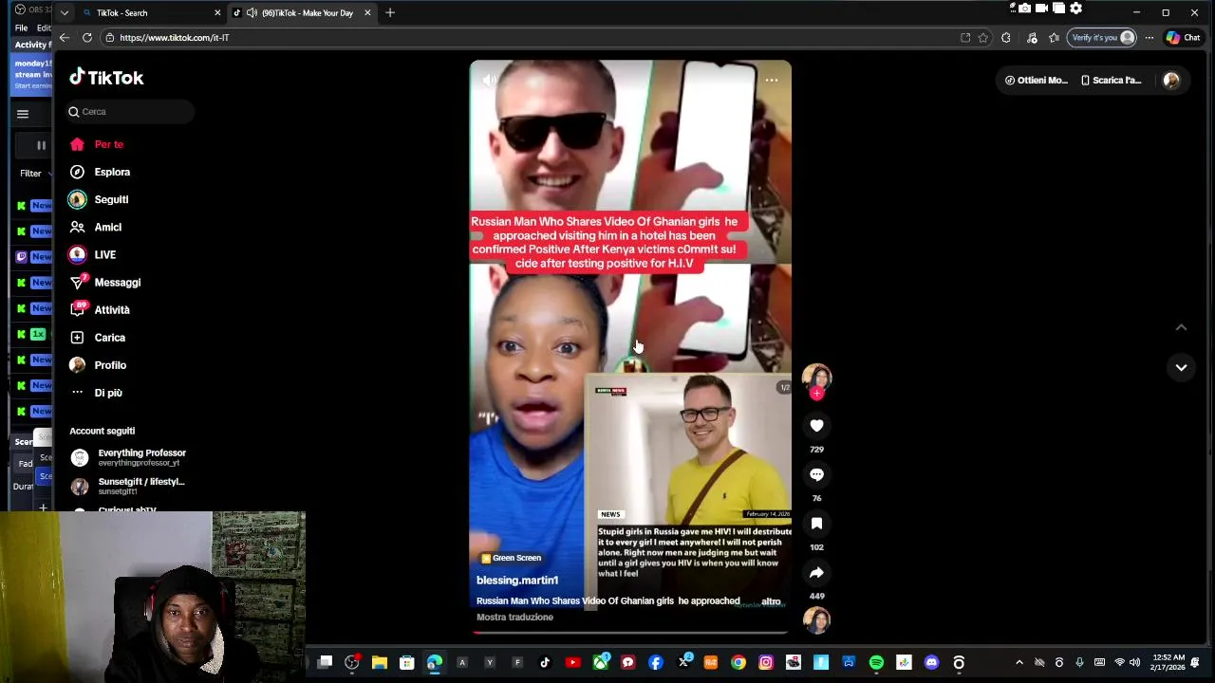
Task: Click the OBS hamburger menu icon
Action: tap(22, 114)
